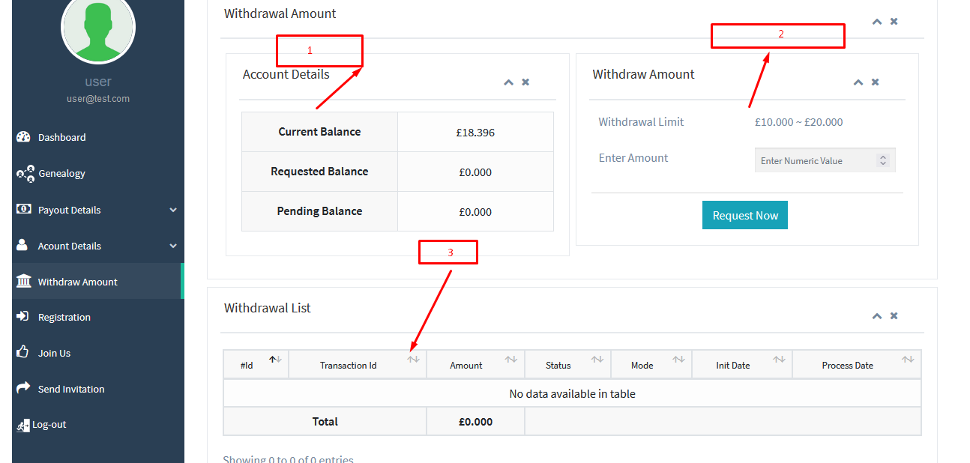
Task: Expand the Payout Details submenu chevron
Action: click(173, 210)
